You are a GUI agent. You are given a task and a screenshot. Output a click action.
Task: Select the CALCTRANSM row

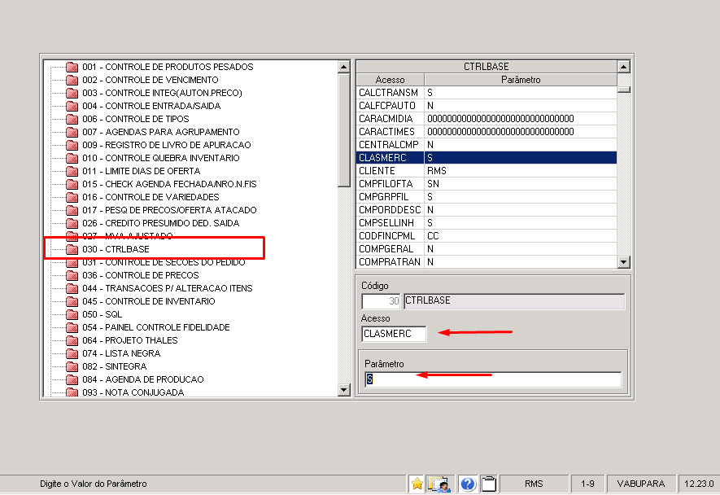tap(487, 93)
